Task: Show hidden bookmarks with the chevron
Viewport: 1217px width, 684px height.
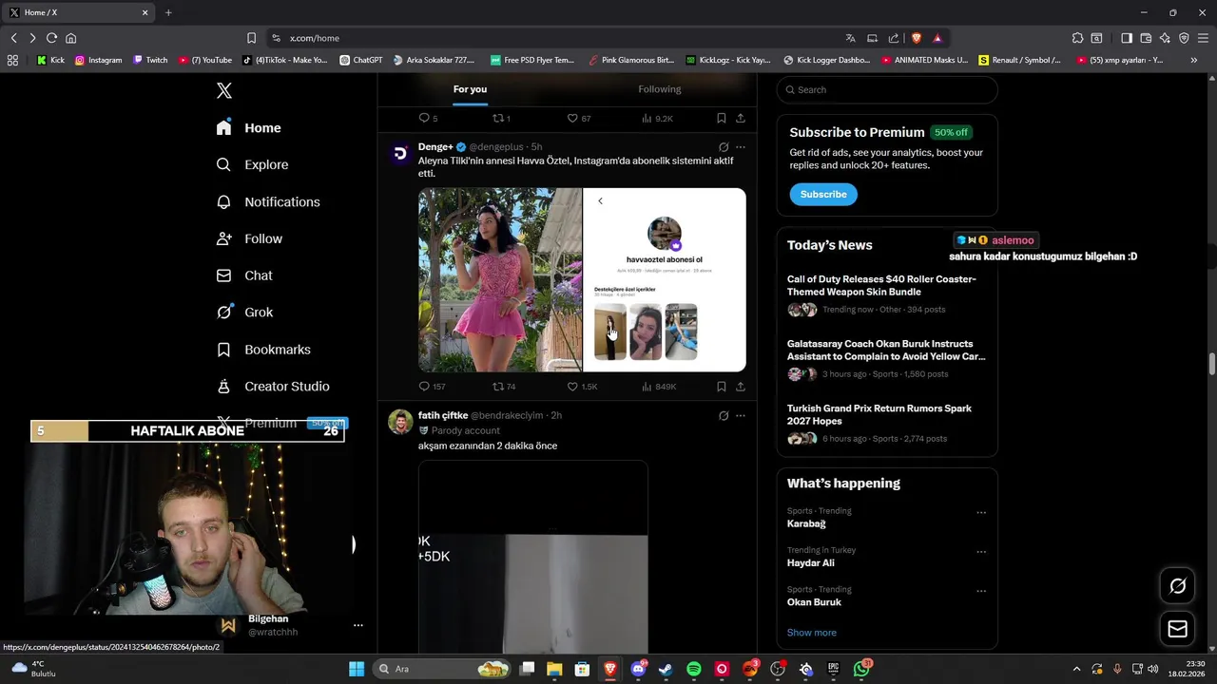Action: [1195, 60]
